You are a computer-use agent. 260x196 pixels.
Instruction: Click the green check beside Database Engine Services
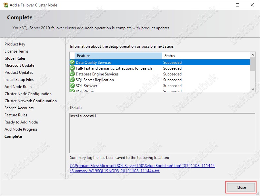click(72, 74)
